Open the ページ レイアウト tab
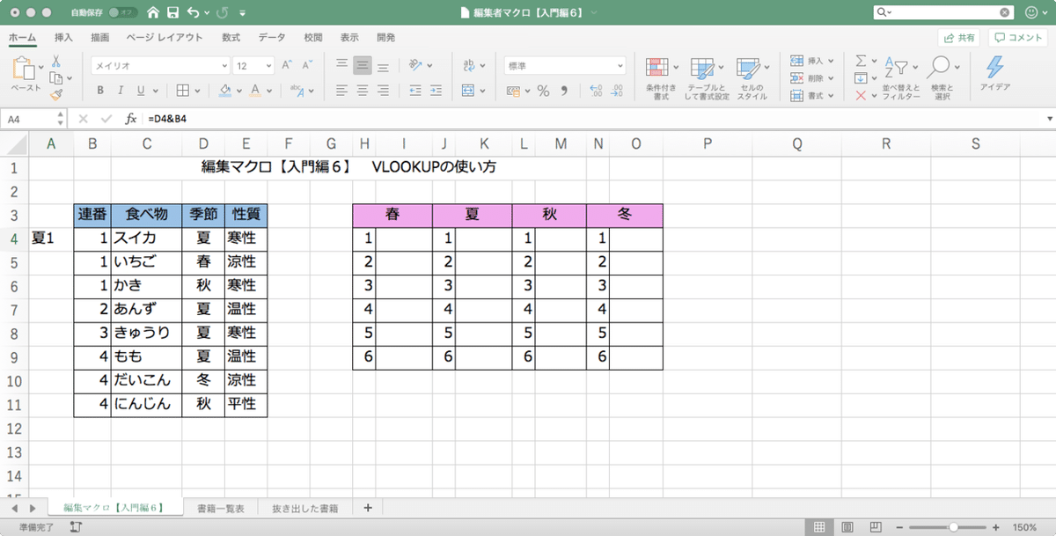Viewport: 1056px width, 536px height. point(164,38)
